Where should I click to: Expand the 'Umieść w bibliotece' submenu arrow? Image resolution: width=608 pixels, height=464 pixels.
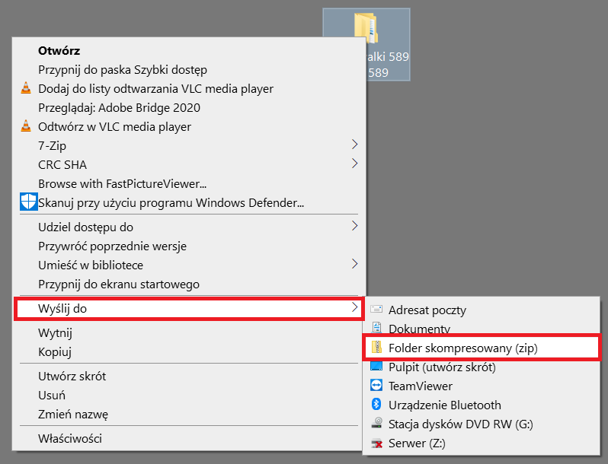(x=354, y=264)
